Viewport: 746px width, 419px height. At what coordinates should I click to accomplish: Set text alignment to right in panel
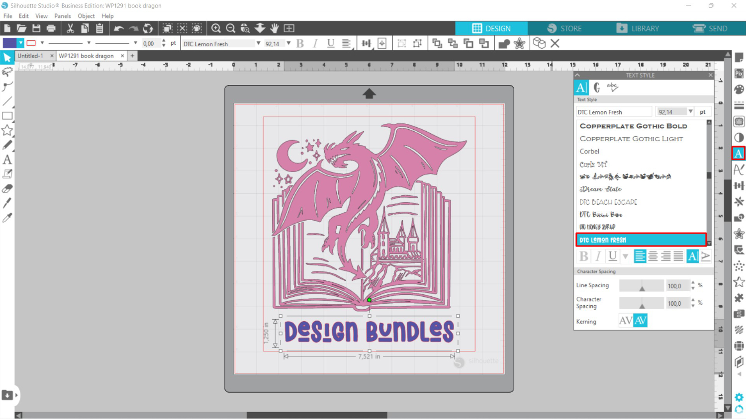tap(666, 256)
